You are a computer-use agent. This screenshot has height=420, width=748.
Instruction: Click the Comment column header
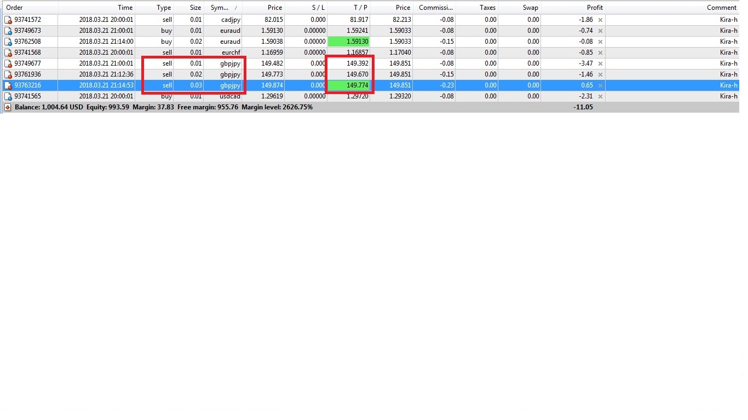pyautogui.click(x=721, y=8)
